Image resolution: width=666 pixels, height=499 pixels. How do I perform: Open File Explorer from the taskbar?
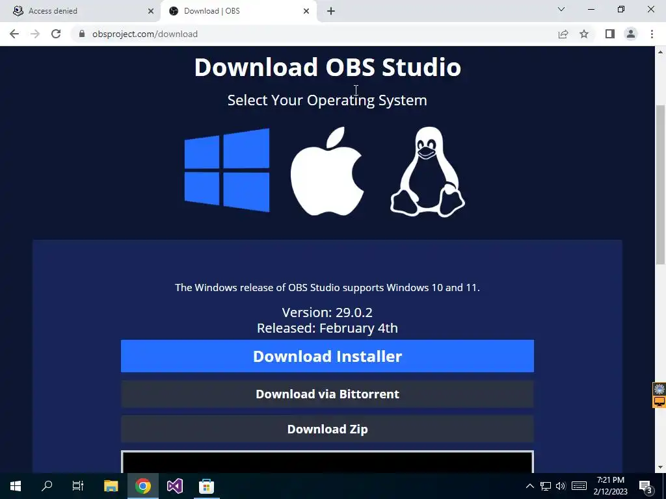(111, 486)
